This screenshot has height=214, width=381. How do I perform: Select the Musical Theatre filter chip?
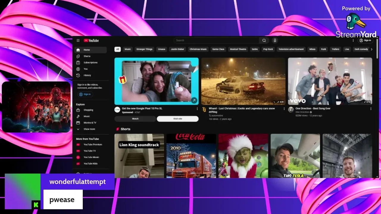(x=238, y=49)
